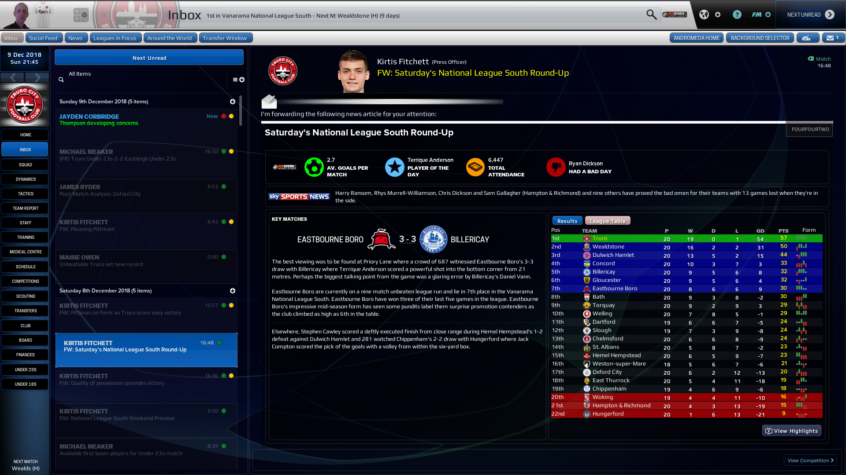Open the Leagues in Focus tab

coord(115,38)
